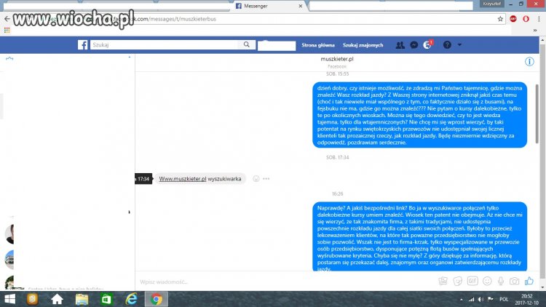546x307 pixels.
Task: Record voice clip microphone icon
Action: (501, 282)
